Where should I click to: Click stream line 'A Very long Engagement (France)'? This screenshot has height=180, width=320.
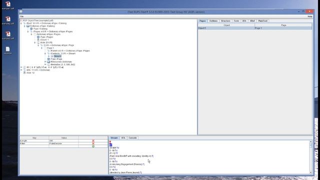127,164
